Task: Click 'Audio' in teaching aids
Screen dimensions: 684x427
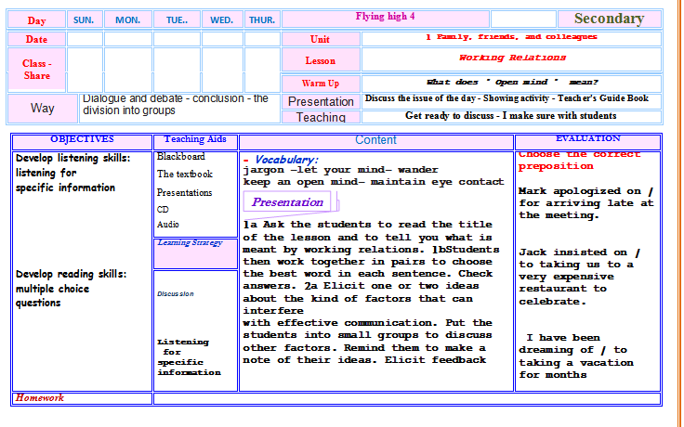Action: pos(168,225)
